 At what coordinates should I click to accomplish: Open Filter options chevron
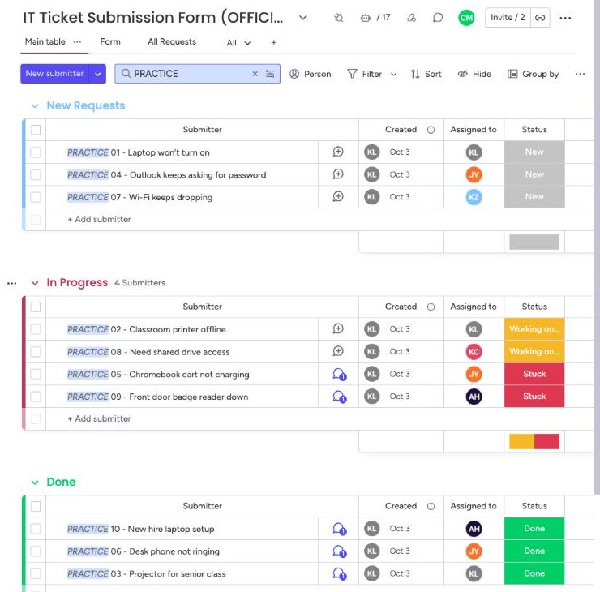coord(393,75)
